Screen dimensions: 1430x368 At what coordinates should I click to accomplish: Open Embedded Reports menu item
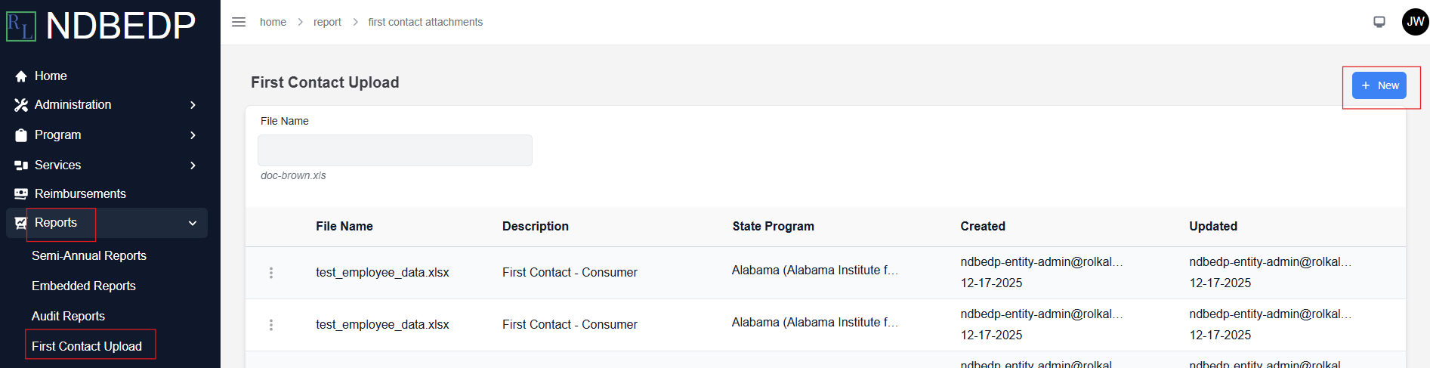pyautogui.click(x=84, y=286)
